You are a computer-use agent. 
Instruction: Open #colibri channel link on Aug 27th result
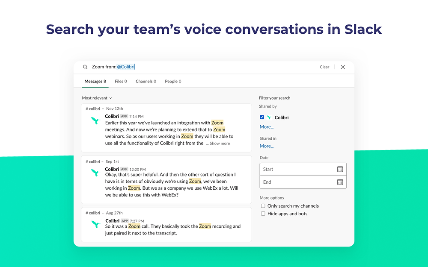click(x=93, y=213)
